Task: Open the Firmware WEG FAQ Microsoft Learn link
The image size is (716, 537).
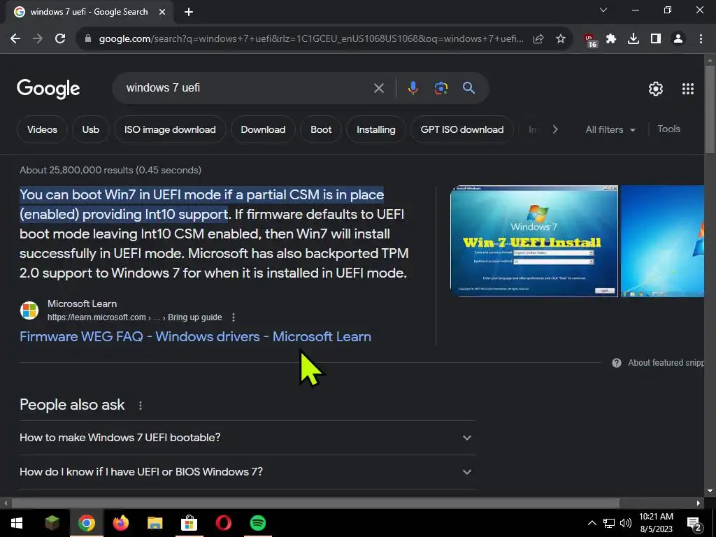Action: pos(196,336)
